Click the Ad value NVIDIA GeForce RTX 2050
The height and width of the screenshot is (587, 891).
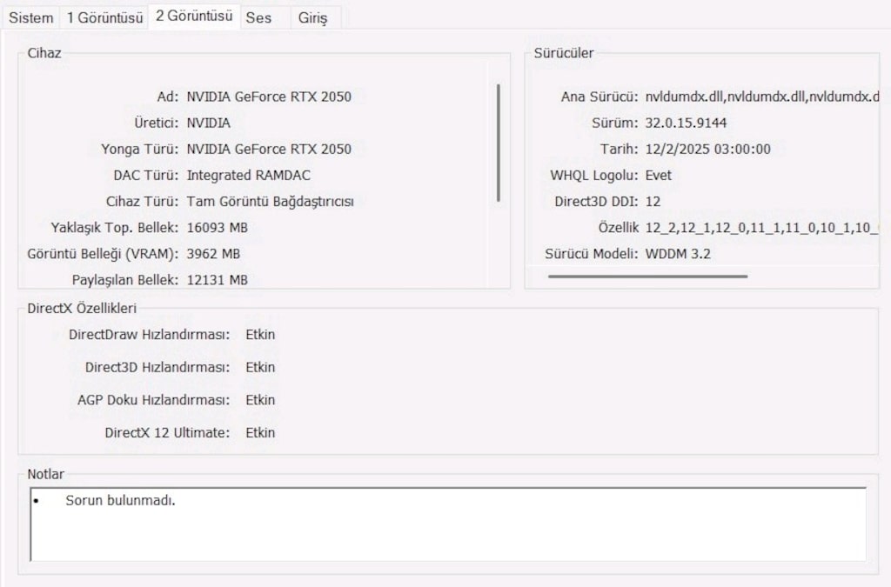(269, 97)
